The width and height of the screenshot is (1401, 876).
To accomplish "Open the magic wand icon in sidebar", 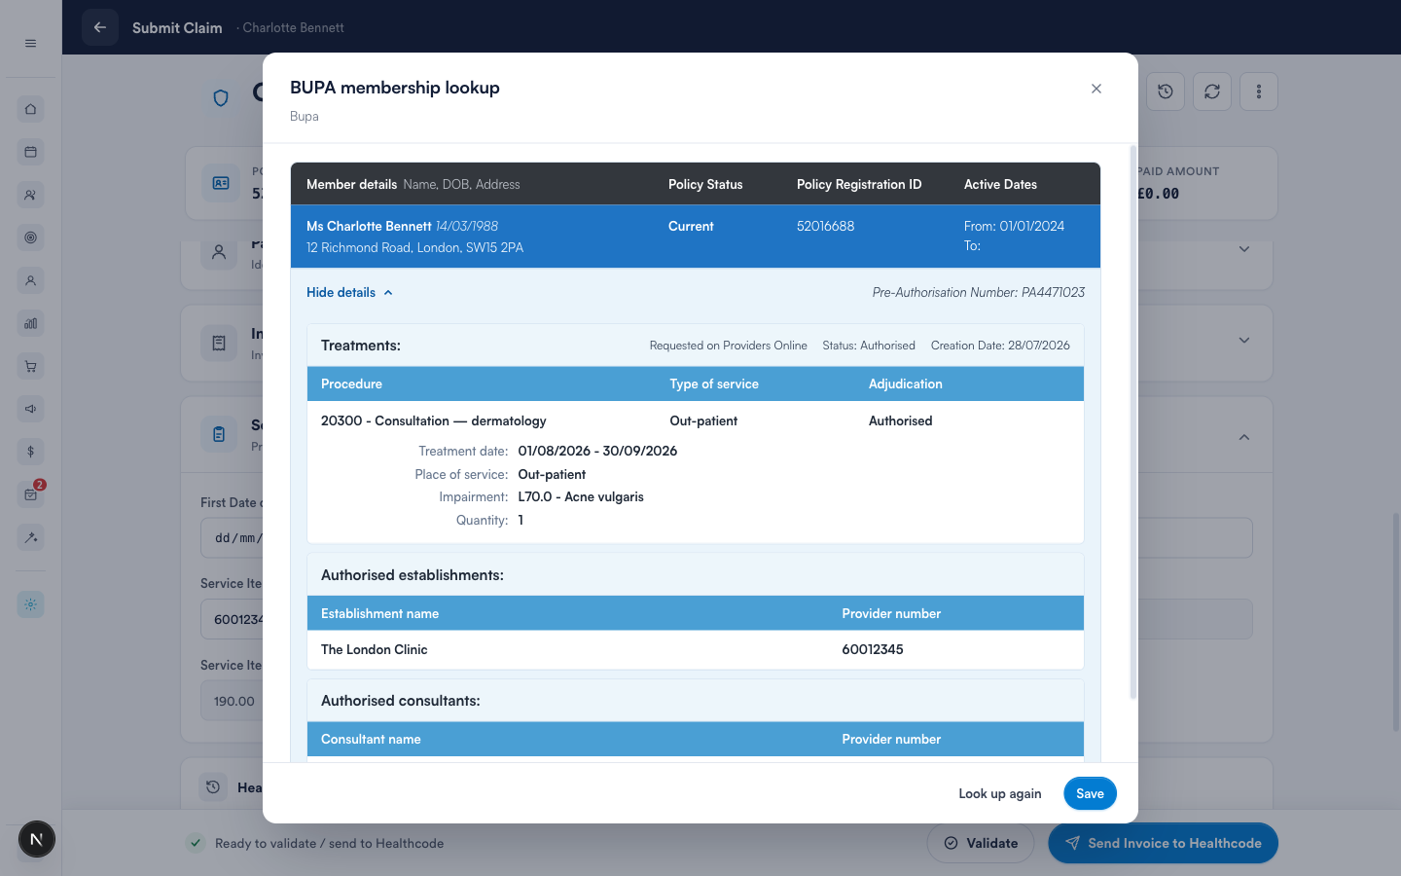I will point(30,537).
